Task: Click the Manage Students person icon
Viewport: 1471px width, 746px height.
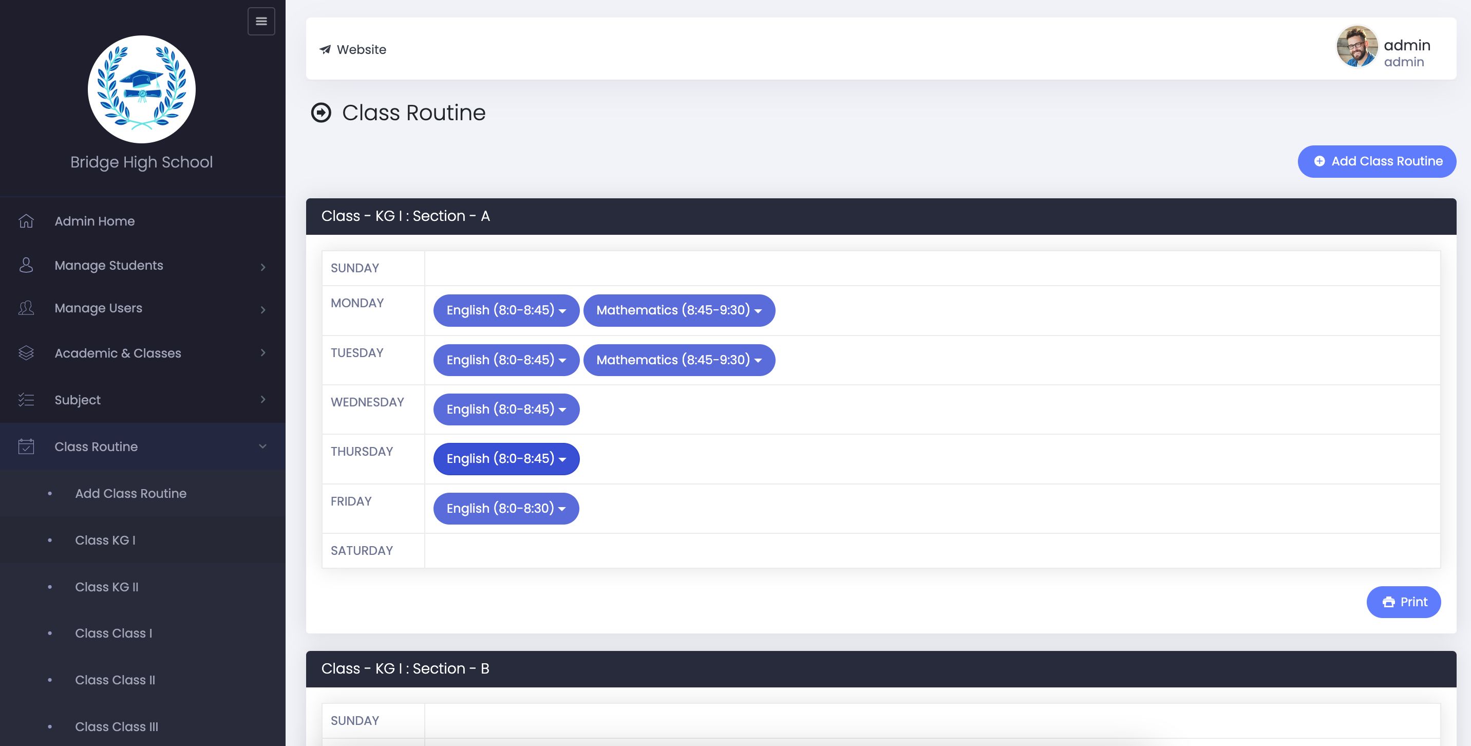Action: click(26, 265)
